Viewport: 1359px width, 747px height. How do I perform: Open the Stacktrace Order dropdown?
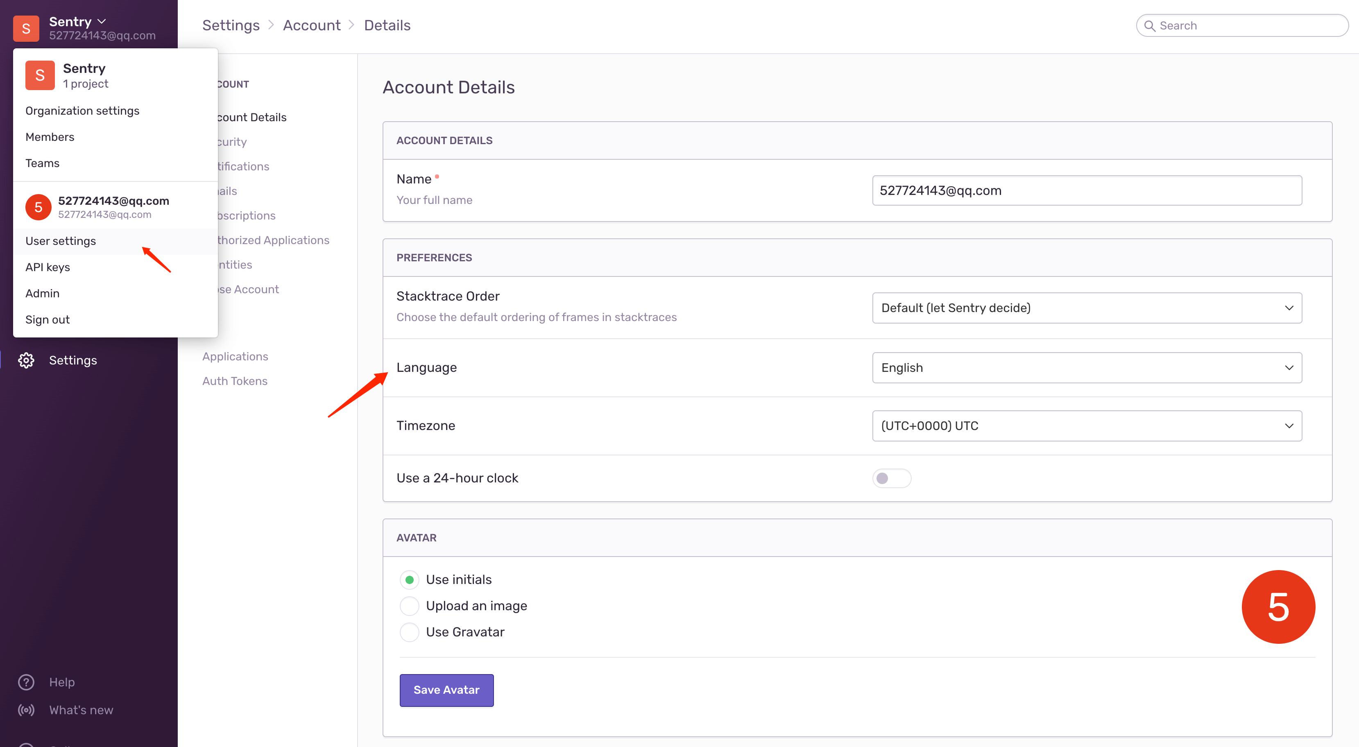tap(1087, 308)
